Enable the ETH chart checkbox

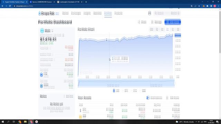132,91
